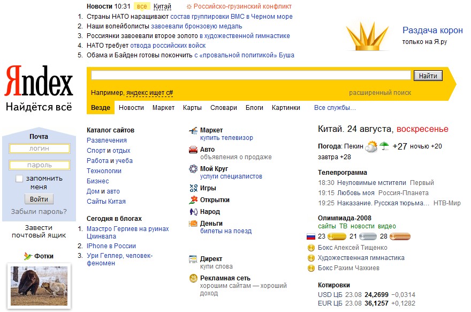Open the Маркет service icon
The width and height of the screenshot is (471, 312).
point(193,131)
